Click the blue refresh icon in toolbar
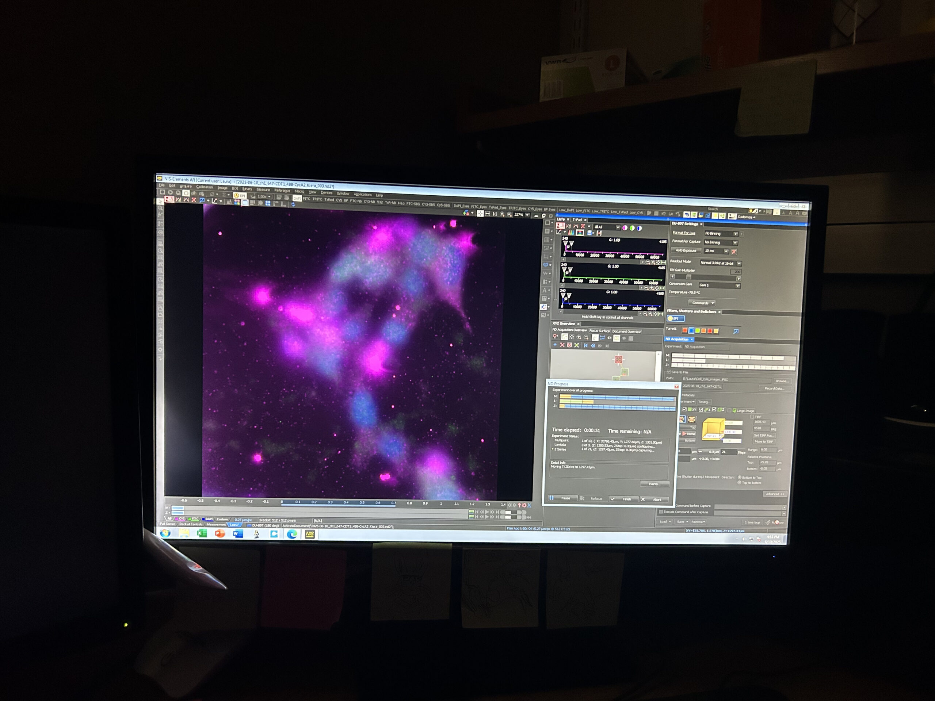Viewport: 935px width, 701px height. [293, 204]
